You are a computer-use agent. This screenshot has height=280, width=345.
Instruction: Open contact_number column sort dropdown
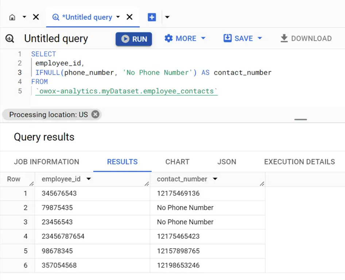[x=215, y=179]
